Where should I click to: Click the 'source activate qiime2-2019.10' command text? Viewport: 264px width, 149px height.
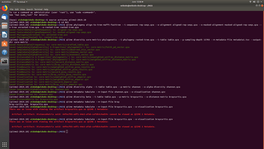point(67,20)
